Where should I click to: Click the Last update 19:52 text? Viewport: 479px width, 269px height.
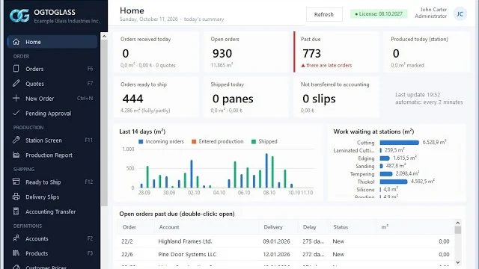pyautogui.click(x=418, y=95)
